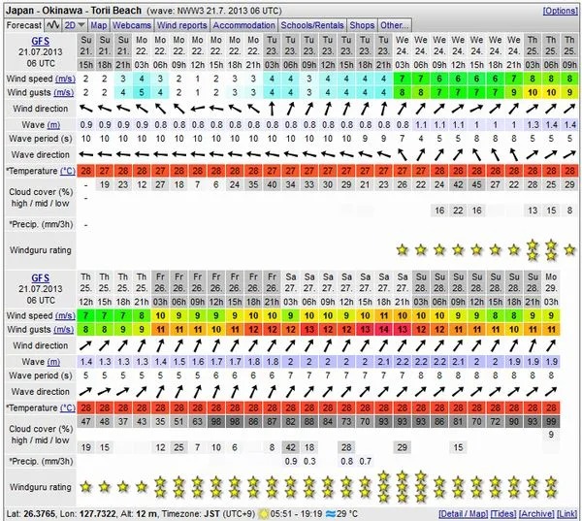
Task: Click the 'Japan - Okinawa - Torii Beach' title
Action: [x=74, y=11]
